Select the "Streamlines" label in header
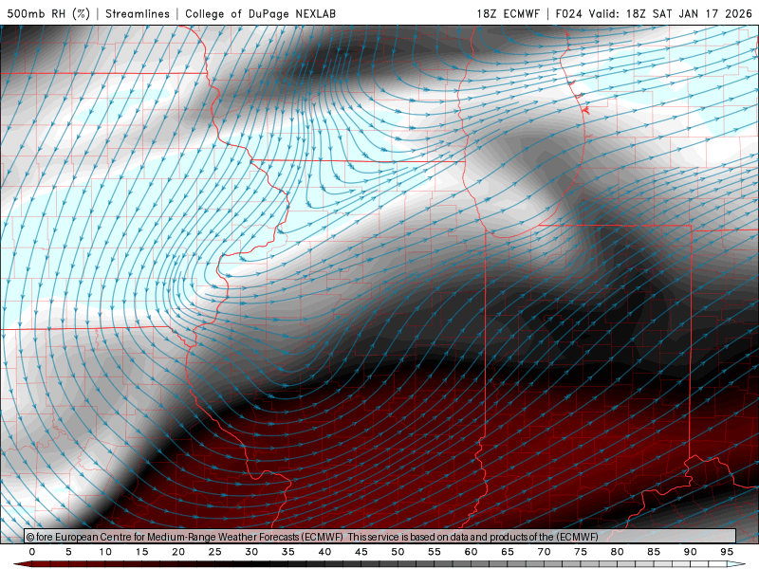The width and height of the screenshot is (759, 569). [x=138, y=13]
